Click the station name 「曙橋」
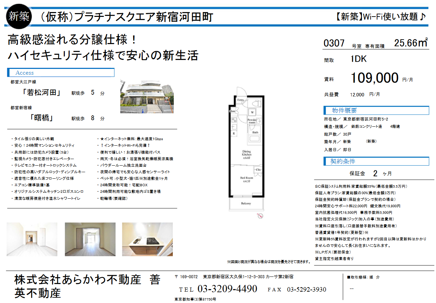Screen dimensions: 436x303 [x=42, y=118]
